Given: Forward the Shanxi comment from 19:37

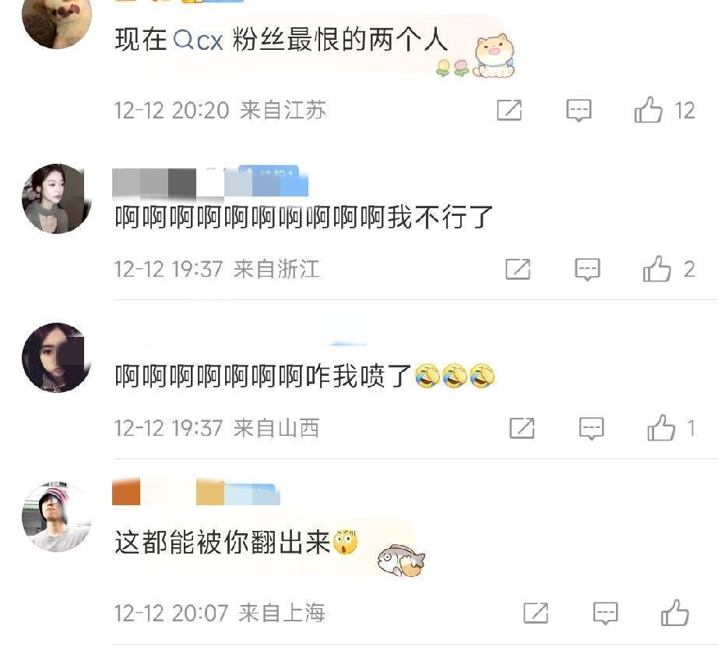Looking at the screenshot, I should click(522, 428).
